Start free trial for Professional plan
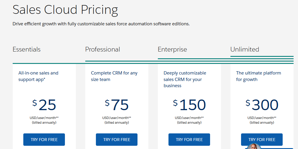 pyautogui.click(x=117, y=140)
